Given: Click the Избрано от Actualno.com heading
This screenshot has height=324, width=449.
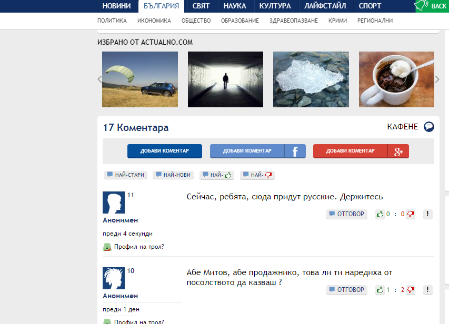Looking at the screenshot, I should coord(145,43).
